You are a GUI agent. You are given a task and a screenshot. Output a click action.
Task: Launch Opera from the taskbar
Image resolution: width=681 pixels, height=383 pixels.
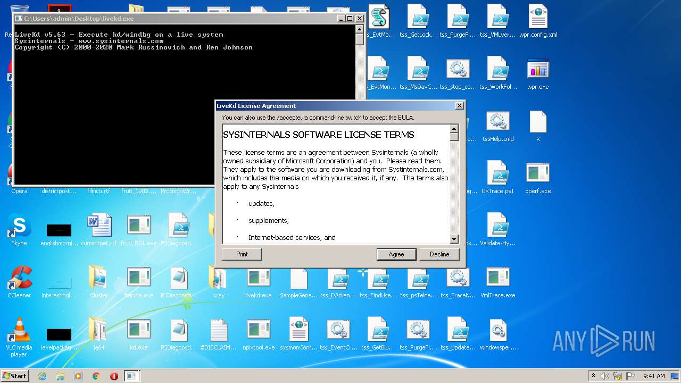point(114,376)
